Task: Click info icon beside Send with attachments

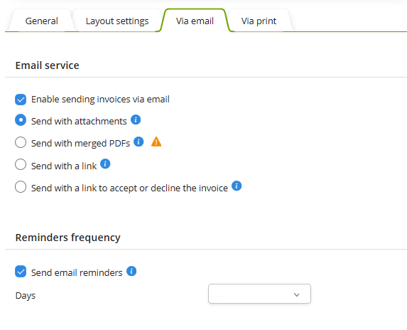Action: [136, 119]
